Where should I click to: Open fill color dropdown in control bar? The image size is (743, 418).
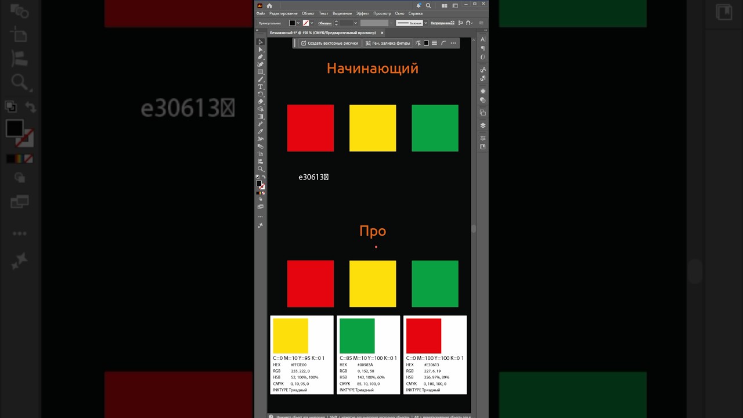(x=298, y=23)
